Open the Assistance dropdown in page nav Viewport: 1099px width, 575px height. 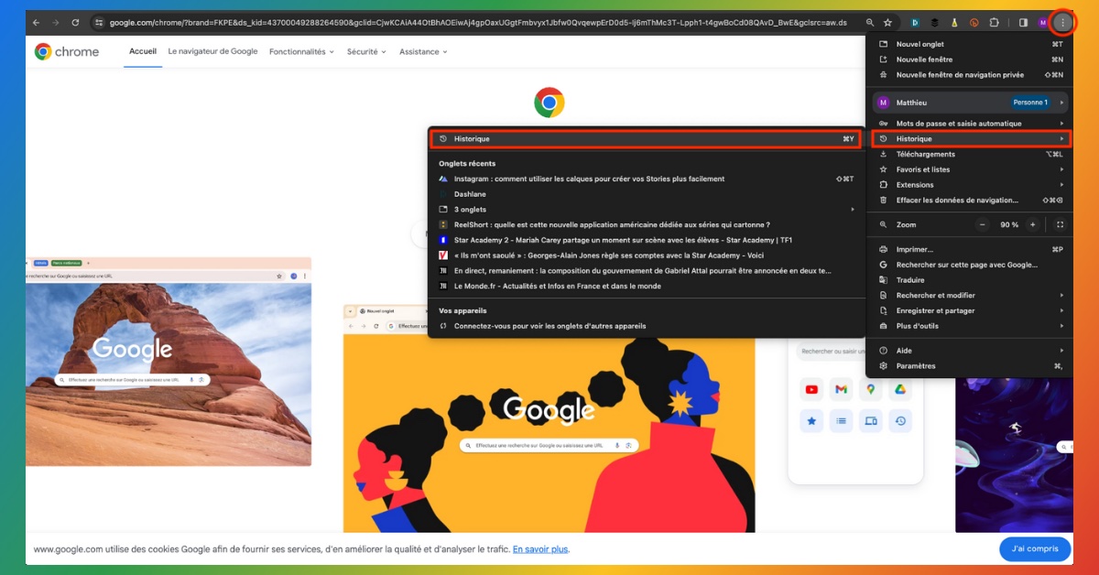423,52
